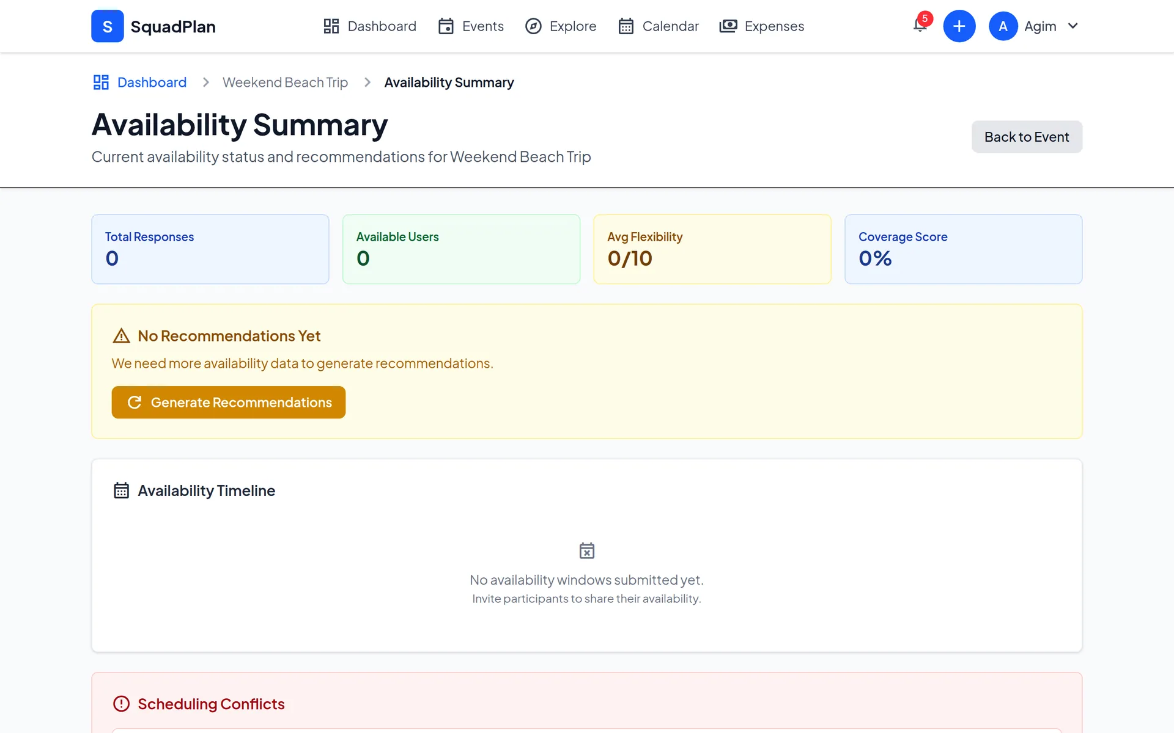
Task: Click the Availability Timeline heading
Action: point(206,490)
